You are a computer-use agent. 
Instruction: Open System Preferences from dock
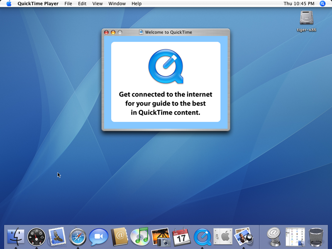(223, 237)
